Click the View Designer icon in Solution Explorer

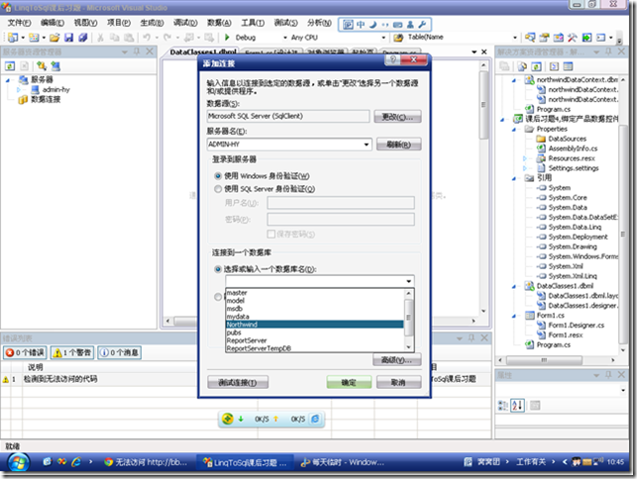pos(568,66)
